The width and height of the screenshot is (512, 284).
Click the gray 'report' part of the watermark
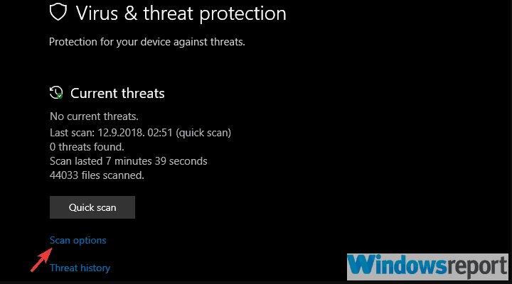(476, 268)
